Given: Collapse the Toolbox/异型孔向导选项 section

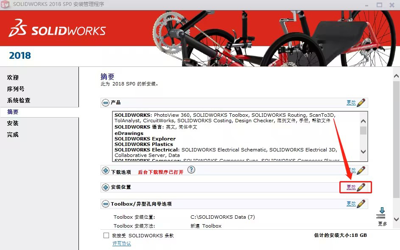Looking at the screenshot, I should pyautogui.click(x=105, y=204).
